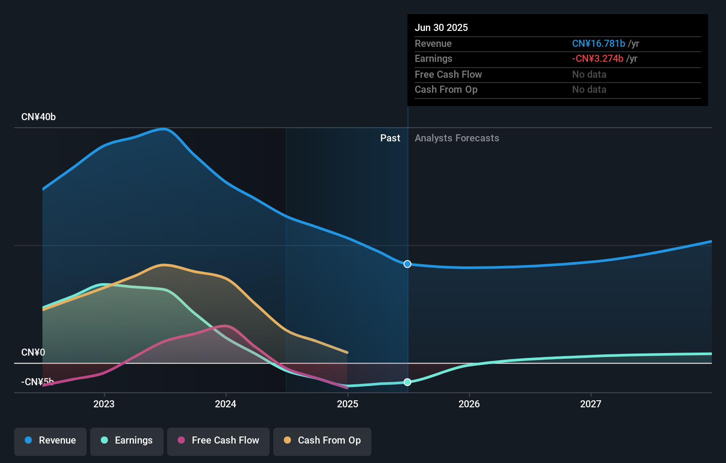Click the orange Cash From Op legend dot

(x=287, y=440)
